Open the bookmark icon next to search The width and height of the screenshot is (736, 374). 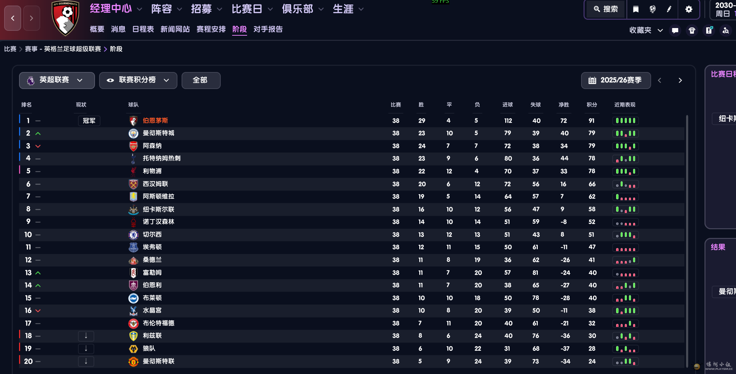[x=636, y=9]
